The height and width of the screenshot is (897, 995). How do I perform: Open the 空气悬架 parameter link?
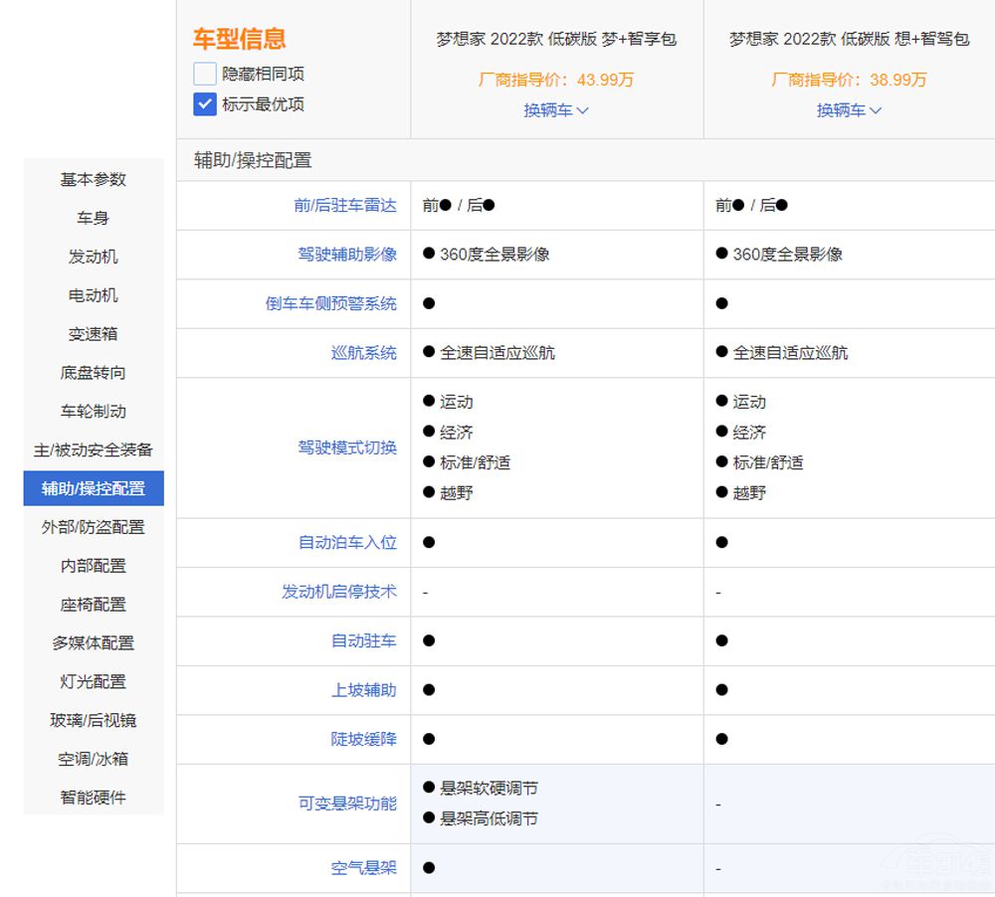click(x=363, y=868)
